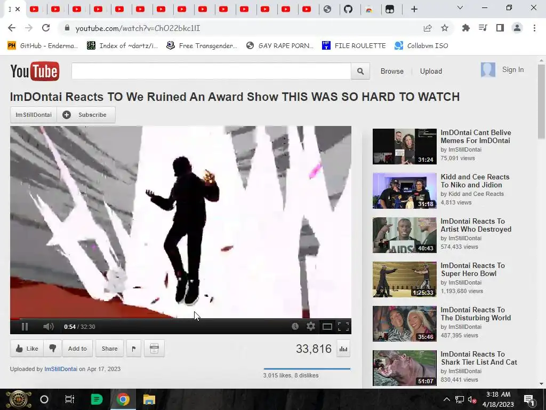This screenshot has height=410, width=546.
Task: Click Sign In link
Action: point(512,70)
